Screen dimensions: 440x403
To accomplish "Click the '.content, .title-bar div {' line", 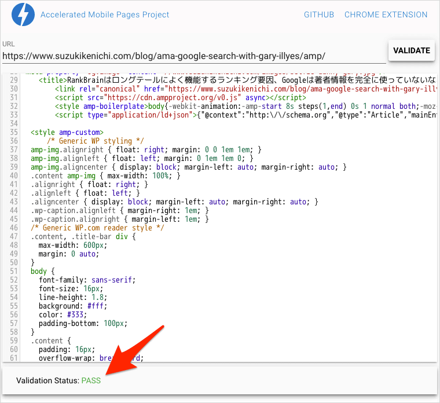I will (x=83, y=237).
